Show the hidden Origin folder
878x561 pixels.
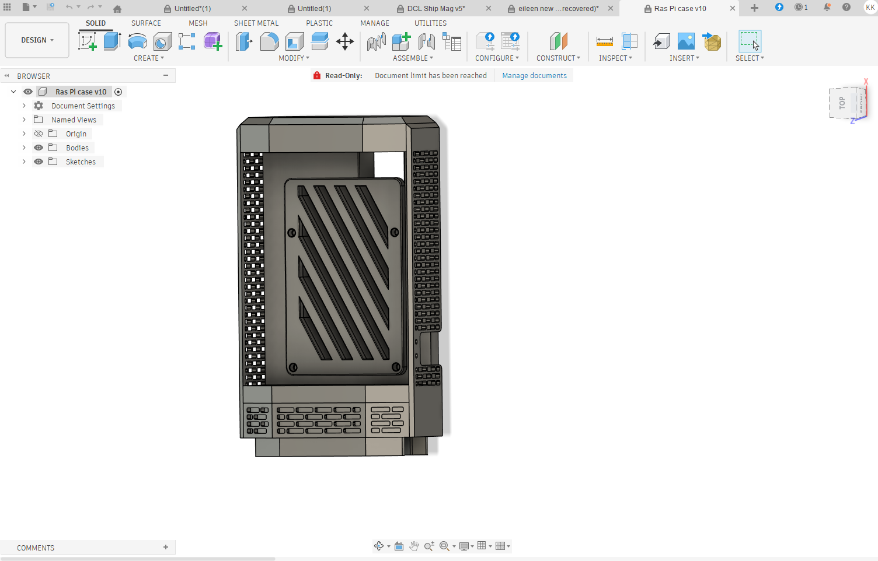point(39,134)
